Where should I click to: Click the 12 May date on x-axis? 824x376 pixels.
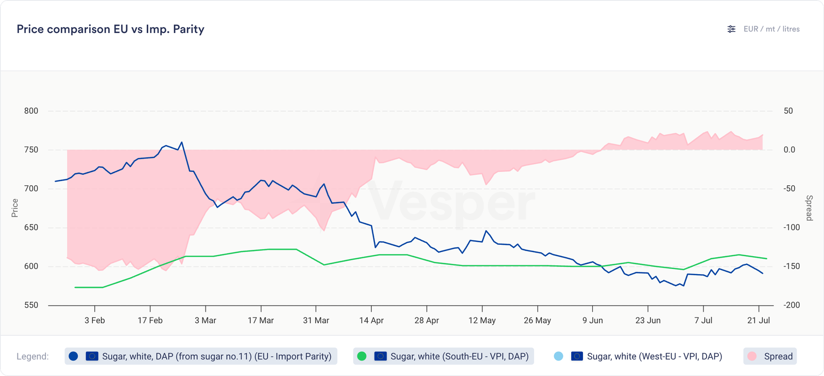pos(482,320)
